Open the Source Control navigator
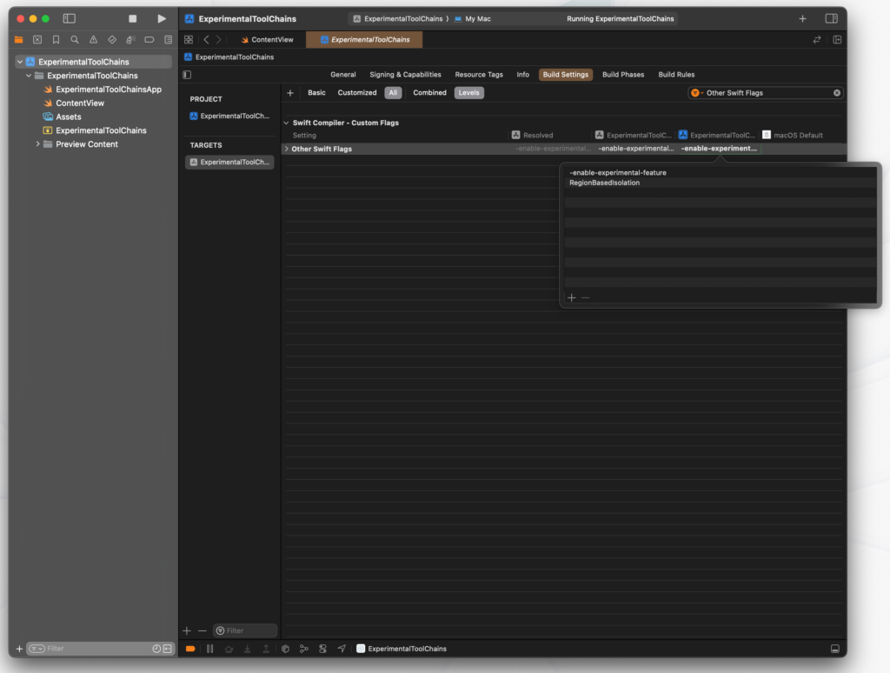This screenshot has height=673, width=890. 37,40
